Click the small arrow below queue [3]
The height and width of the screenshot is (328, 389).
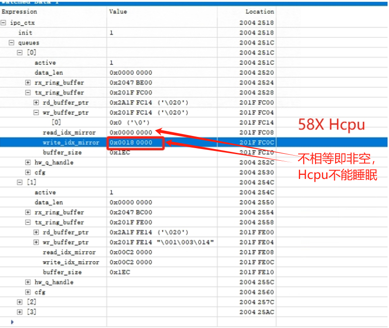coord(12,322)
